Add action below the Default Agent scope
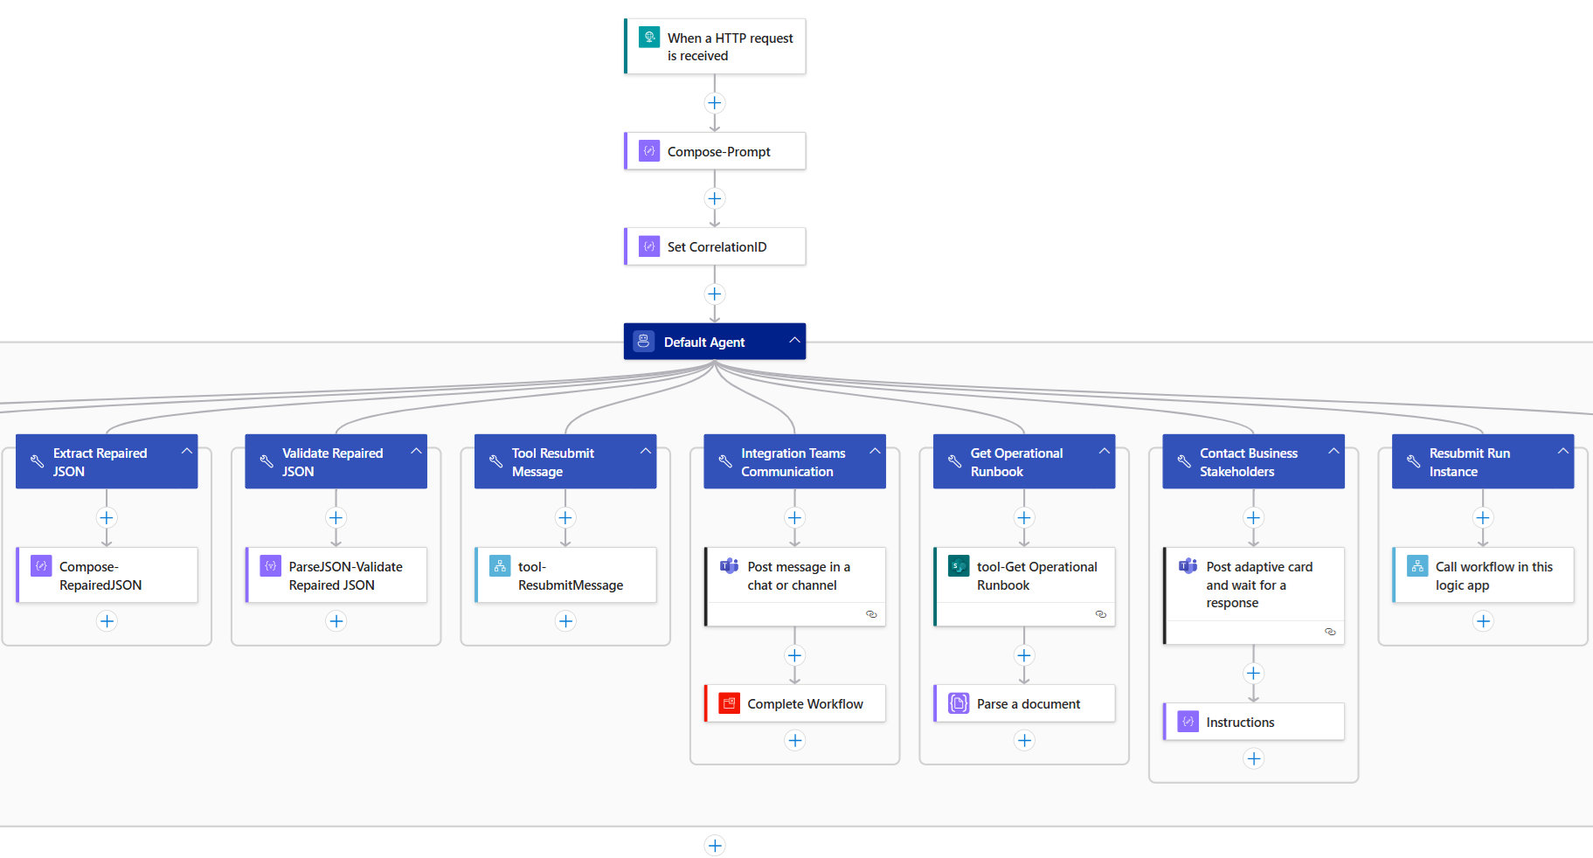The image size is (1593, 858). 715,845
